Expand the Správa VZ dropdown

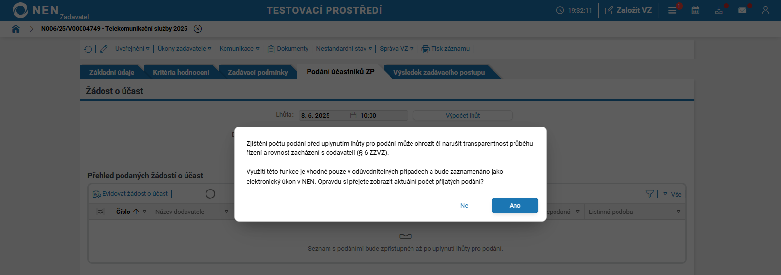click(x=397, y=49)
